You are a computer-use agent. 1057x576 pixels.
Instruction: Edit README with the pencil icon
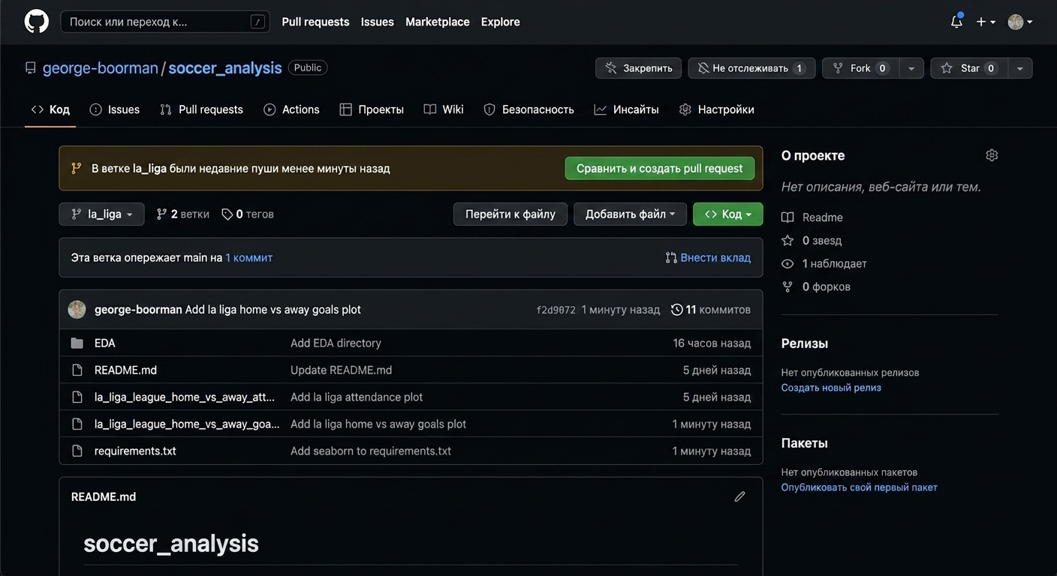coord(739,496)
